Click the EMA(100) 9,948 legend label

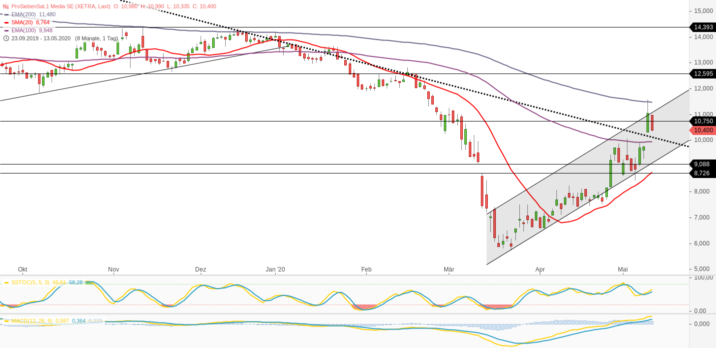32,30
